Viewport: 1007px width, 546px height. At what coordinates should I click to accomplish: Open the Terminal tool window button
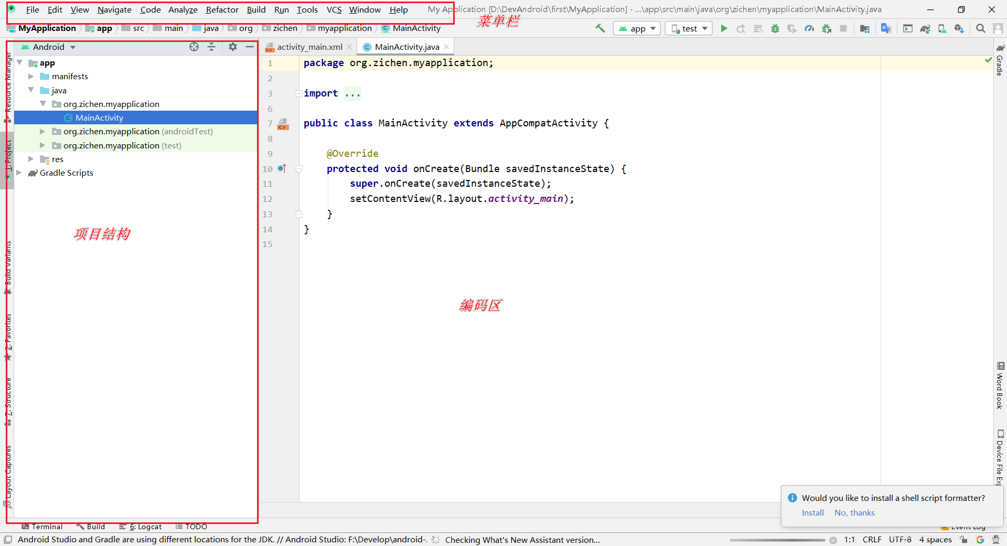click(42, 527)
